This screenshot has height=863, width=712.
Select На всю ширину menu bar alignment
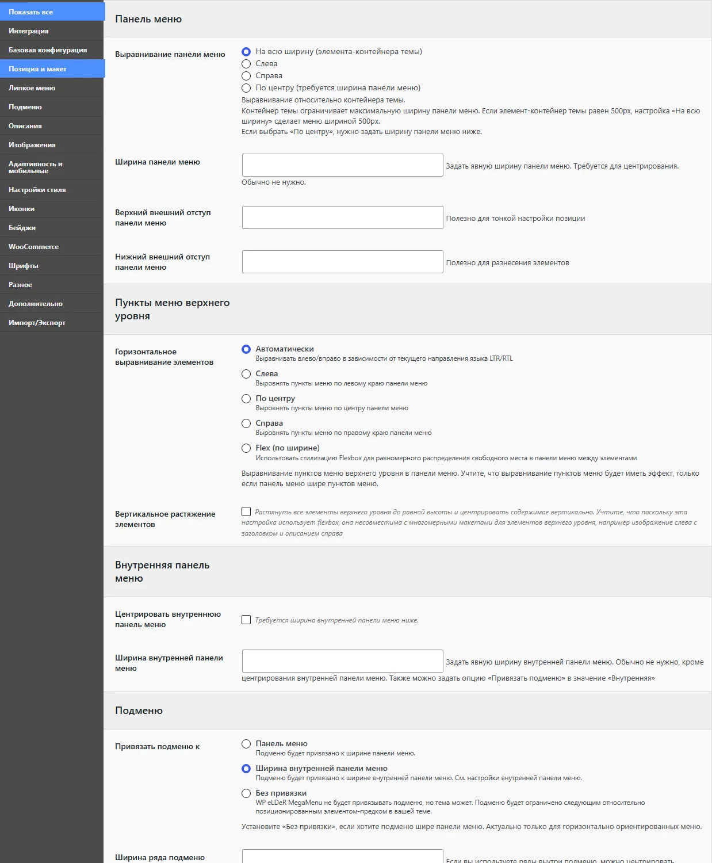pyautogui.click(x=246, y=52)
